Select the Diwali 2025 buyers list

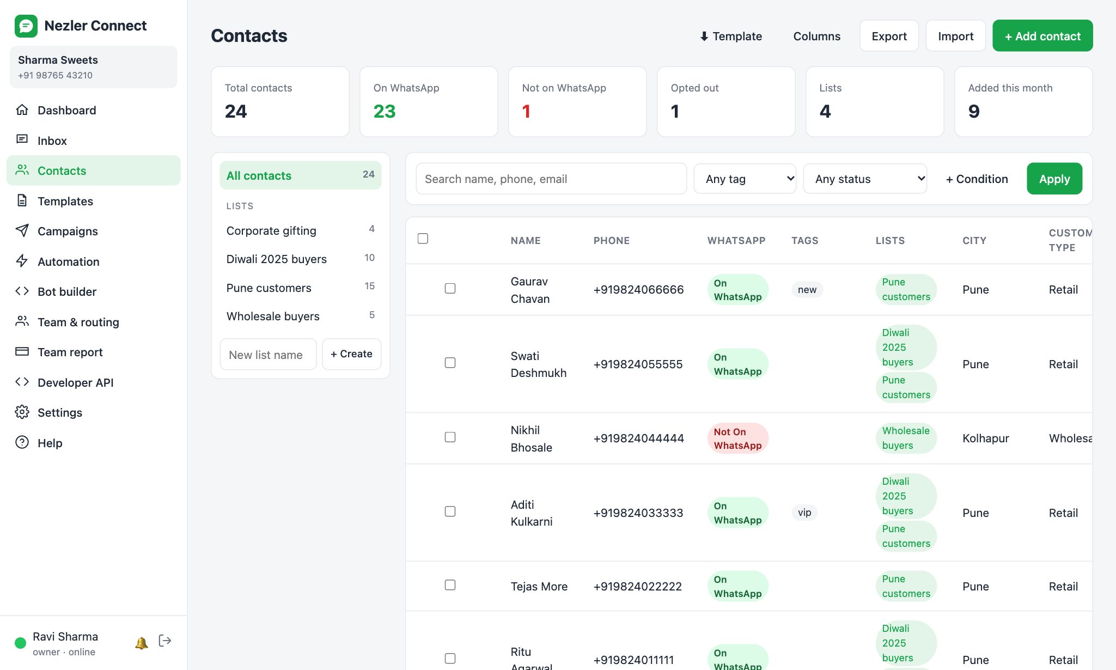pos(300,259)
